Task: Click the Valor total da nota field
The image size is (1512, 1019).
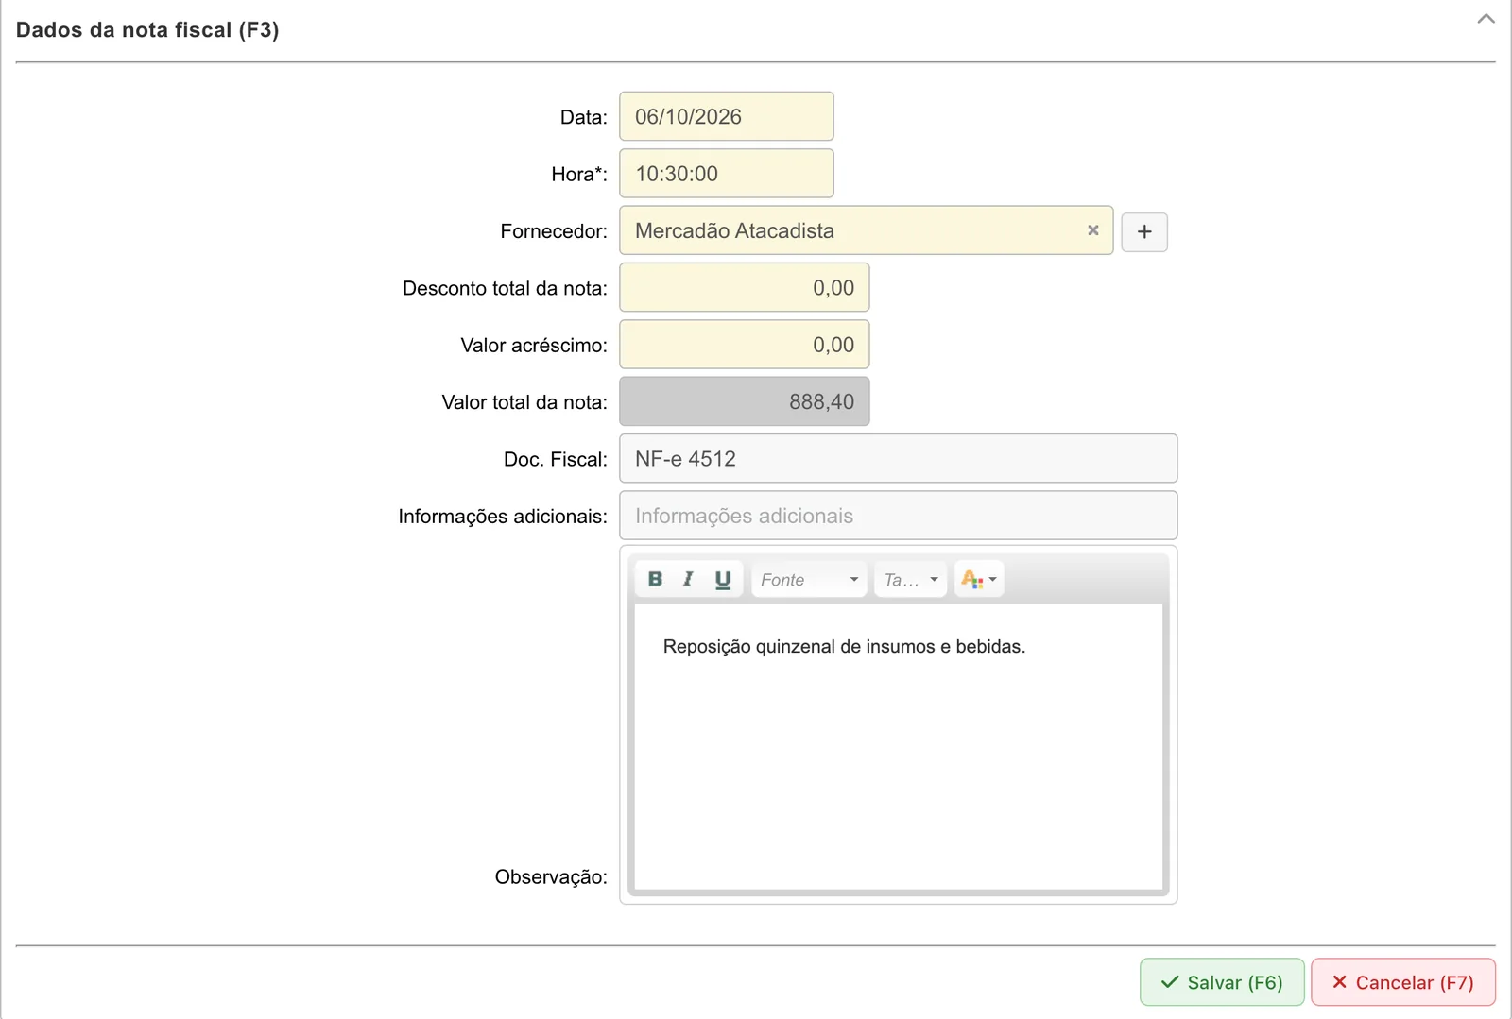Action: click(745, 401)
